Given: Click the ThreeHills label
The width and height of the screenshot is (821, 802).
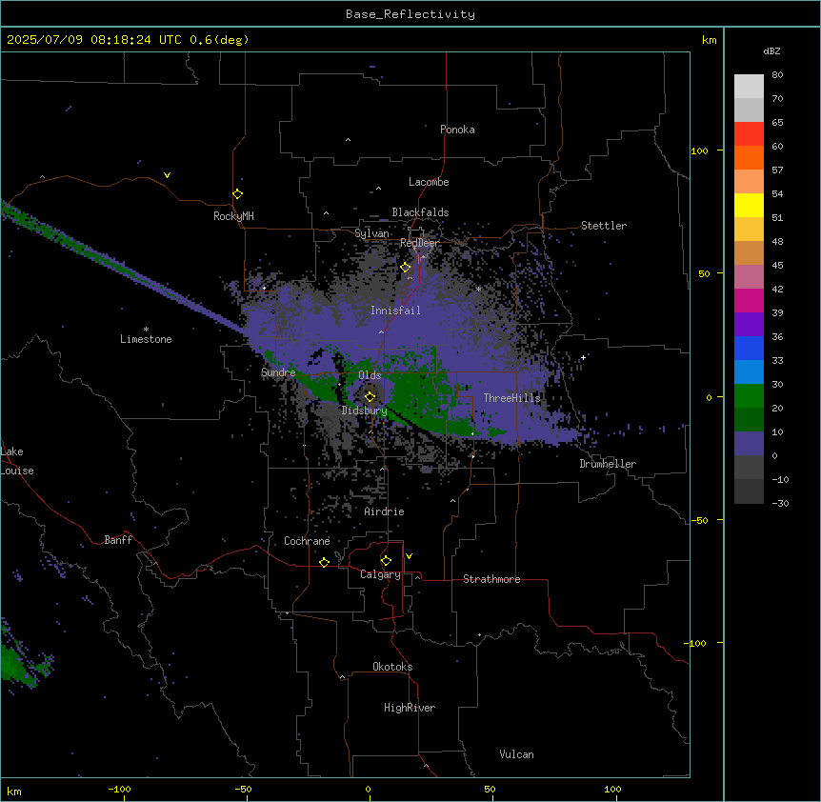Looking at the screenshot, I should pos(511,398).
